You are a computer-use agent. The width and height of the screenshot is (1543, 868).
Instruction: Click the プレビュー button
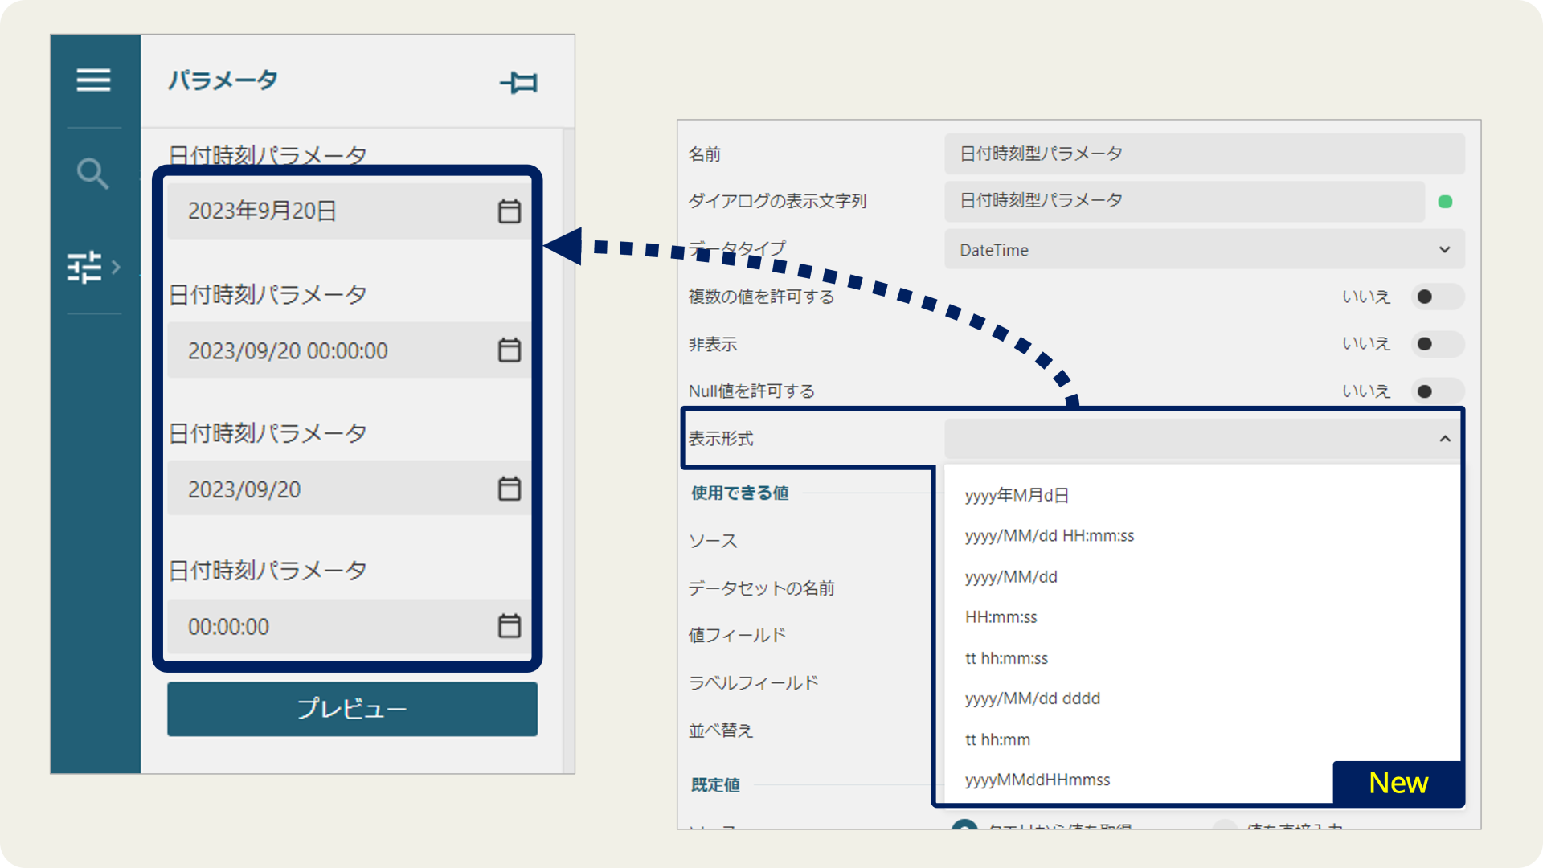tap(352, 709)
